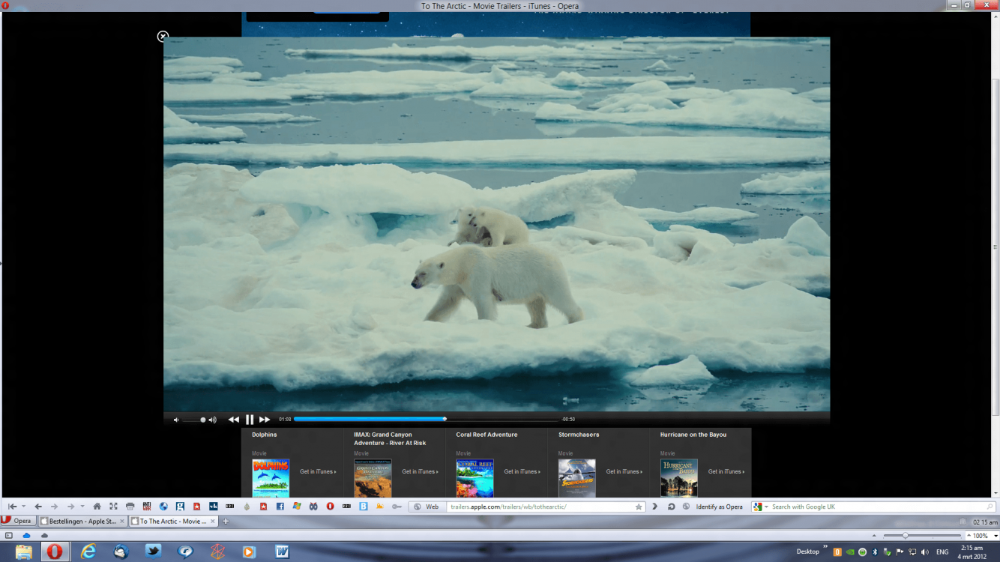
Task: Reload the page in Opera
Action: 671,507
